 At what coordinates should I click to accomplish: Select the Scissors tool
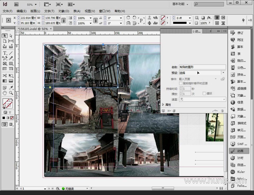pos(4,76)
